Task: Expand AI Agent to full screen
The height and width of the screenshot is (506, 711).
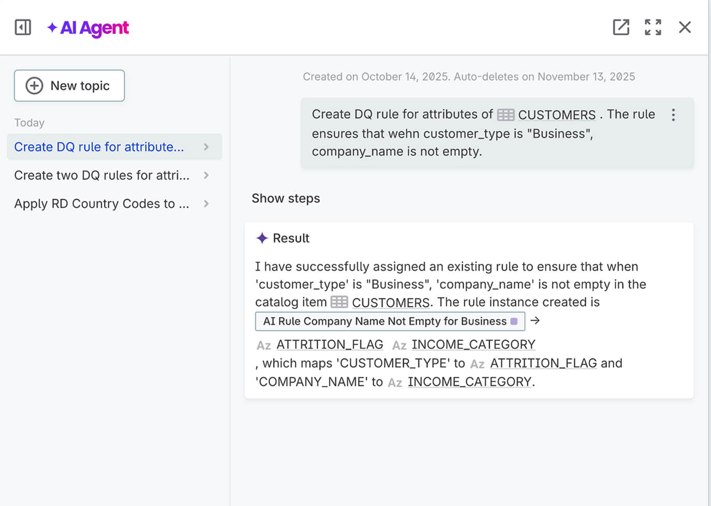Action: [x=653, y=27]
